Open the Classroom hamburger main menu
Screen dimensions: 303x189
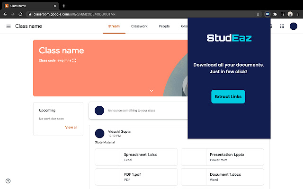[x=9, y=26]
